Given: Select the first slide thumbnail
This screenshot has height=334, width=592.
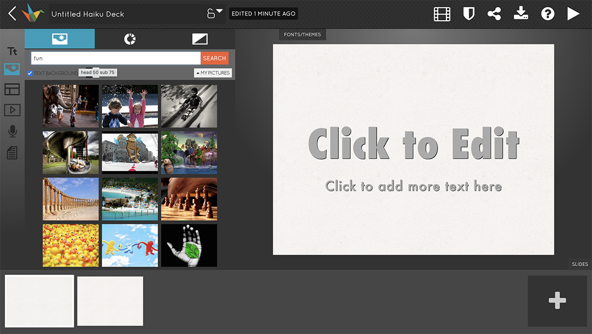Looking at the screenshot, I should 39,301.
